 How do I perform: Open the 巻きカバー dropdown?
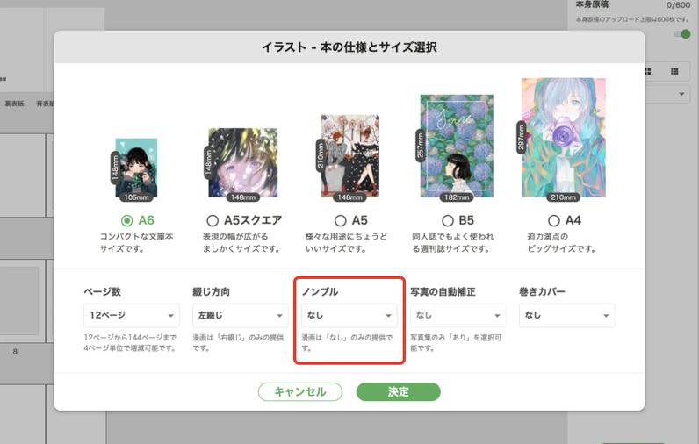tap(566, 315)
